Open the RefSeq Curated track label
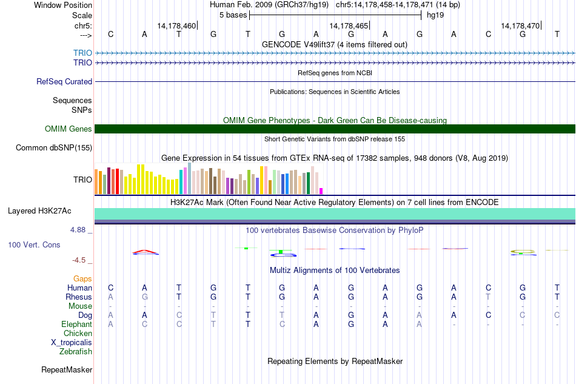 (64, 81)
